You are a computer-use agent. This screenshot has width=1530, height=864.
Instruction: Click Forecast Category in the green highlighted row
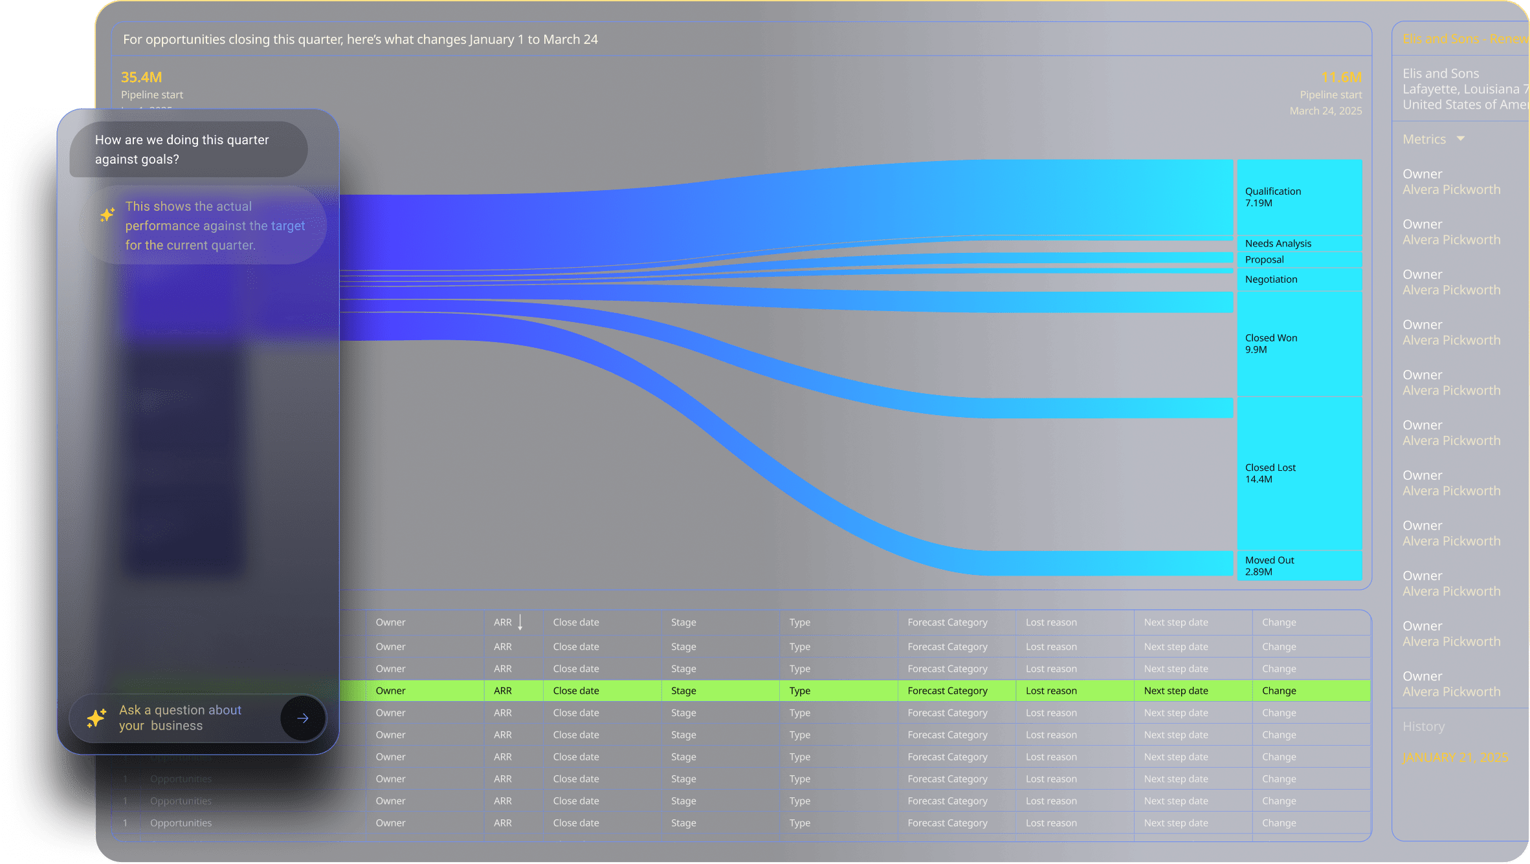tap(948, 691)
